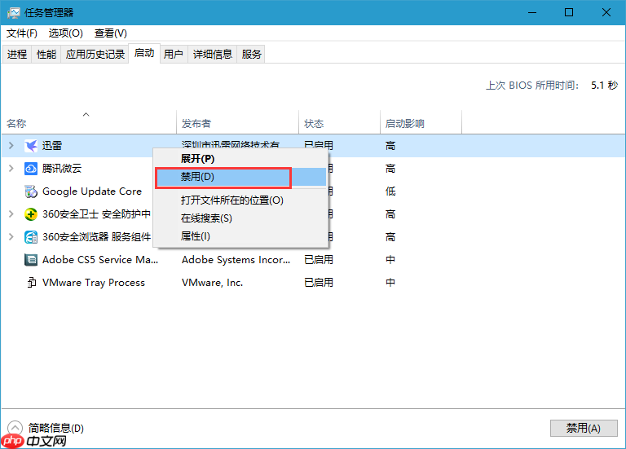Click 低 impact in Google Update row

390,191
